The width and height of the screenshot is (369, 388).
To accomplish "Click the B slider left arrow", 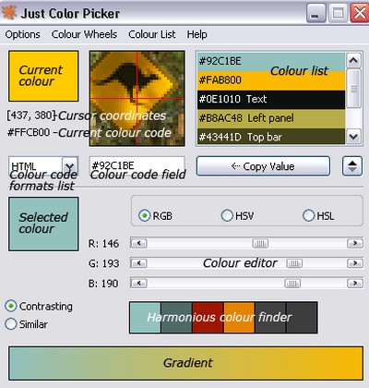I will pos(139,284).
